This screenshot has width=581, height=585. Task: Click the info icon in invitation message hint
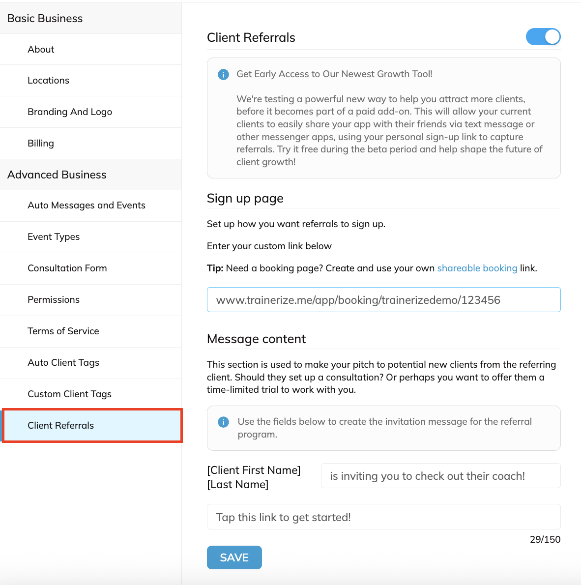pos(223,422)
